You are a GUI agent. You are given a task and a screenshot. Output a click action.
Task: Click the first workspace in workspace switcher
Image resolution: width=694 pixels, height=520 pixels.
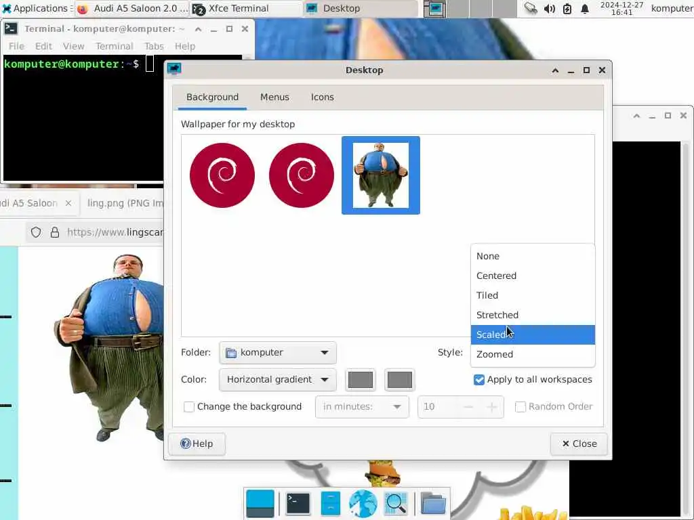point(434,8)
